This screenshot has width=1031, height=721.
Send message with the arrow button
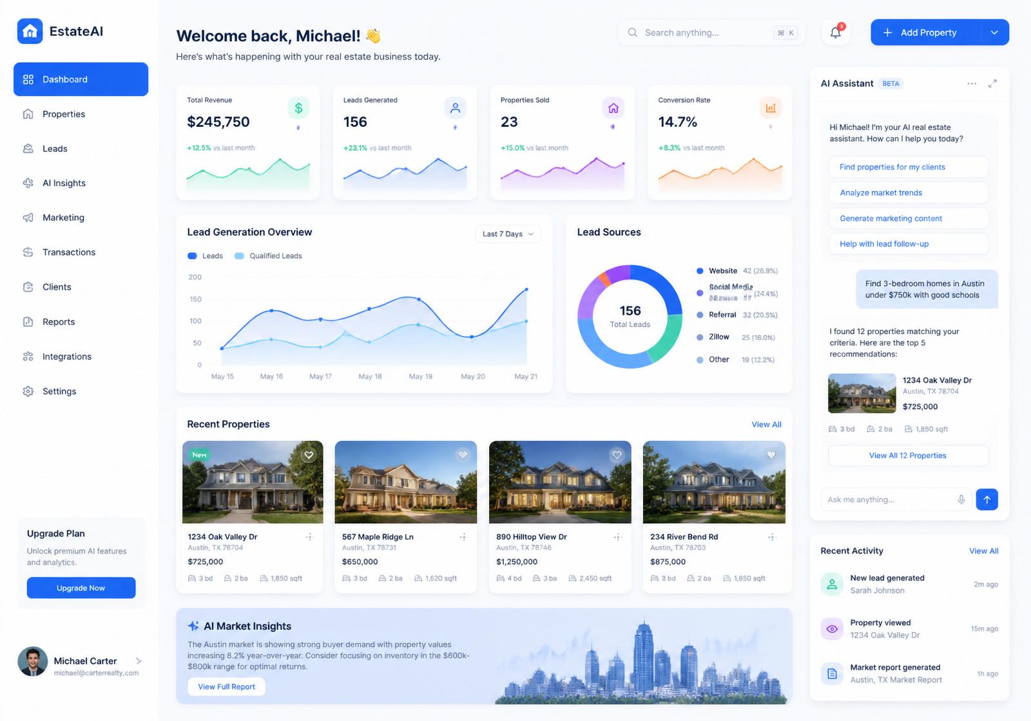click(x=987, y=500)
